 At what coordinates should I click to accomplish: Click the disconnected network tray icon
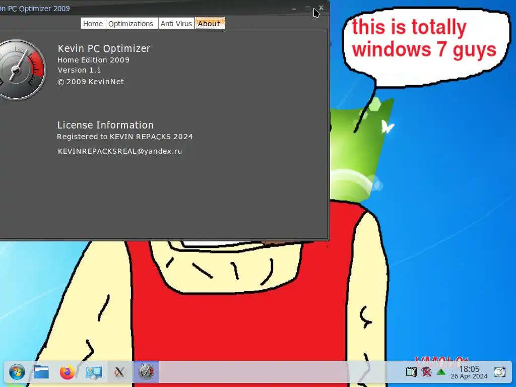pyautogui.click(x=426, y=372)
